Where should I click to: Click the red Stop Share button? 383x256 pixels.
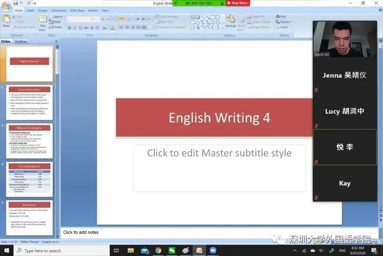point(238,3)
